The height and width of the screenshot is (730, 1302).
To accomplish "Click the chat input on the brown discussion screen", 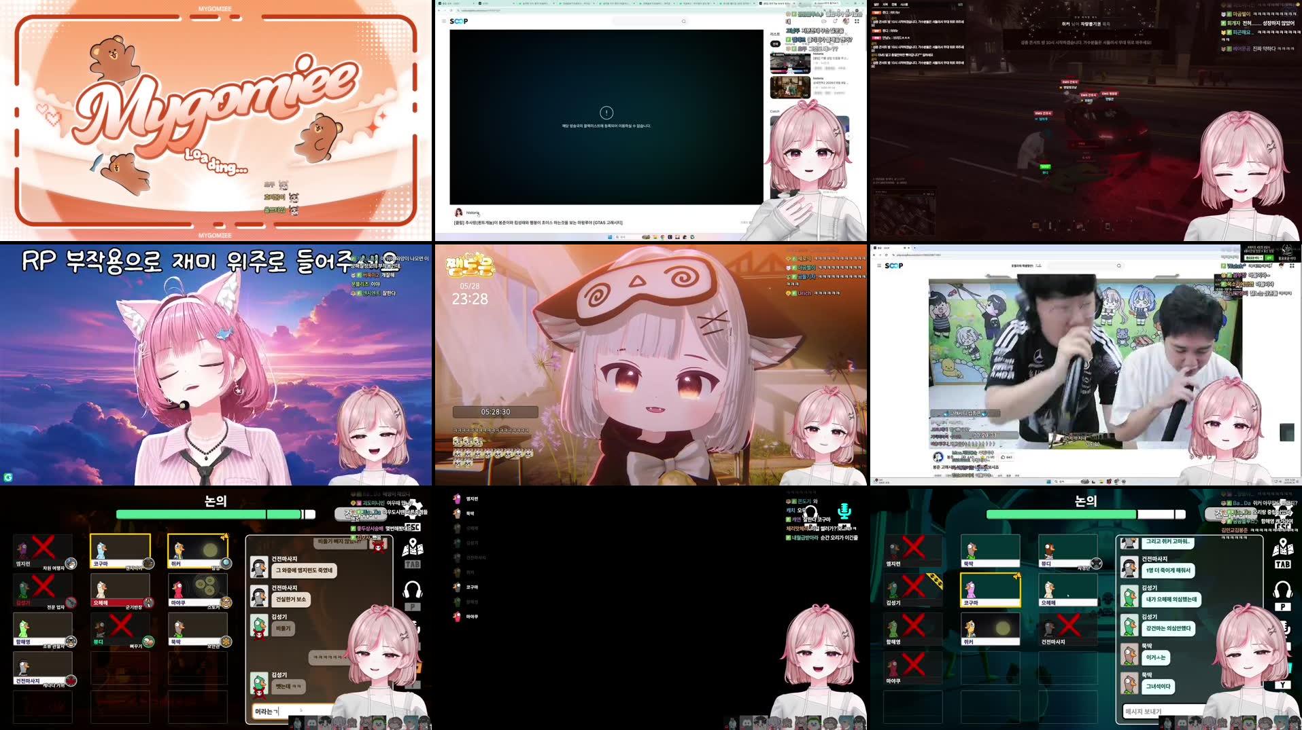I will click(x=292, y=711).
